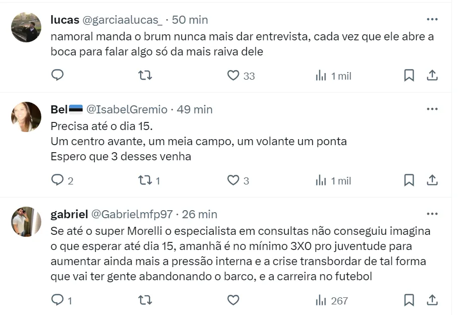
Task: Open the @Gabrielmfp97 profile link
Action: pyautogui.click(x=132, y=214)
